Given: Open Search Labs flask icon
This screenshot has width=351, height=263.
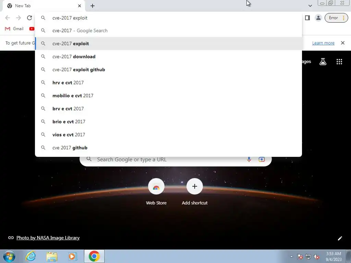Looking at the screenshot, I should coord(323,62).
